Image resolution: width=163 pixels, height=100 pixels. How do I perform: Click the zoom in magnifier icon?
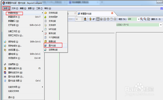tap(141, 19)
